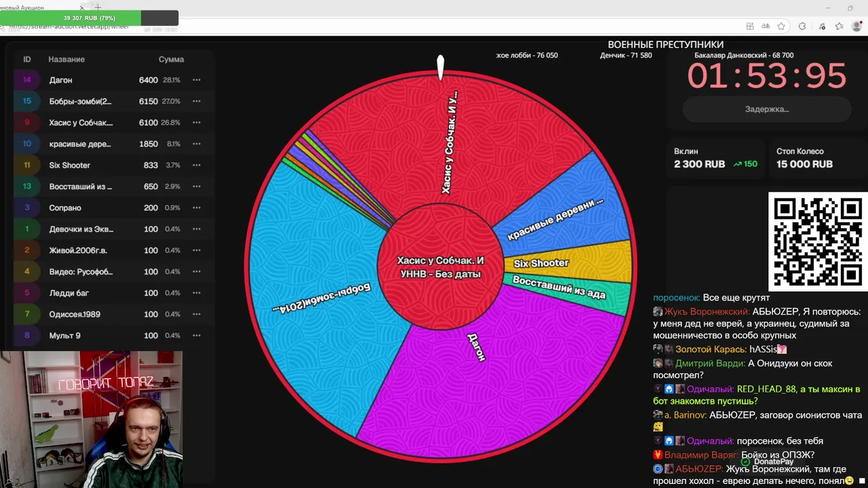
Task: Open options menu for Живой.2006г.в. row
Action: click(x=196, y=251)
